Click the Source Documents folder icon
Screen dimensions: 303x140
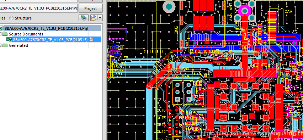pos(5,34)
